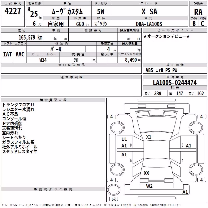The height and width of the screenshot is (208, 208).
Task: Select the vehicle history 自家用
Action: (x=56, y=24)
